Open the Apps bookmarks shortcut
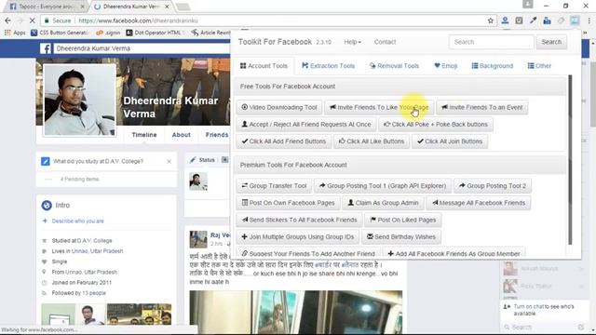The width and height of the screenshot is (596, 335). point(15,33)
